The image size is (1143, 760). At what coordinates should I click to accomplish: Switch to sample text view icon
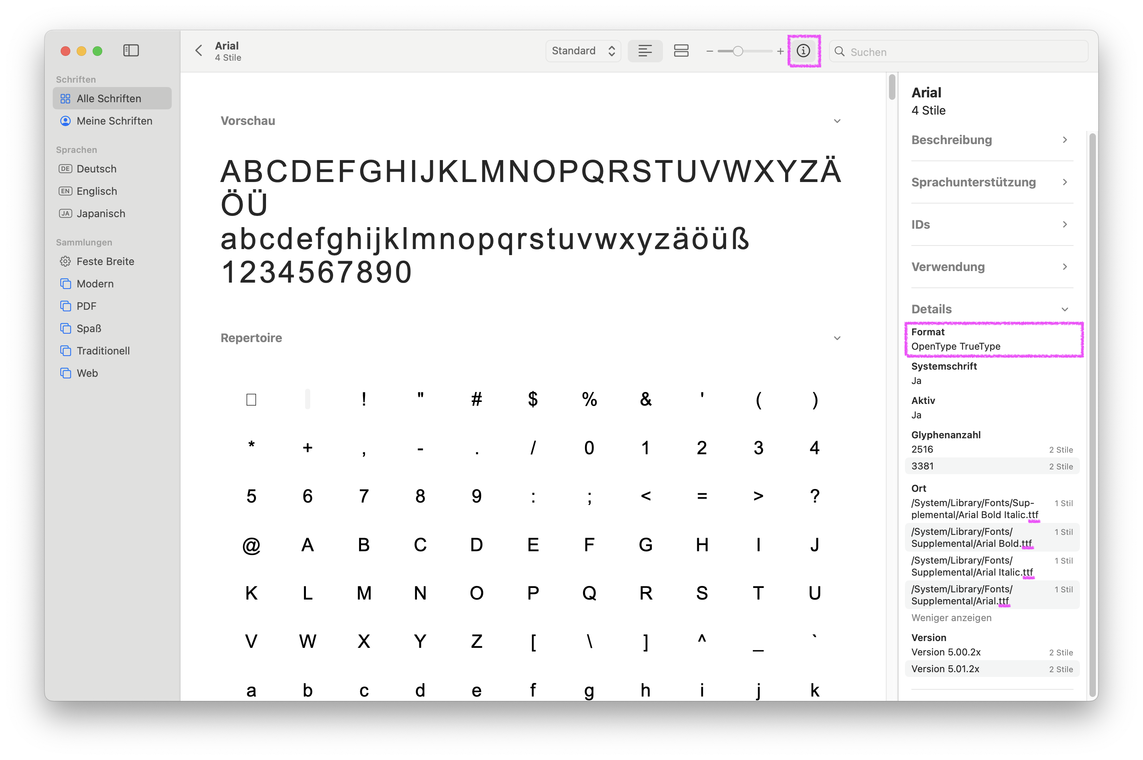click(x=645, y=51)
